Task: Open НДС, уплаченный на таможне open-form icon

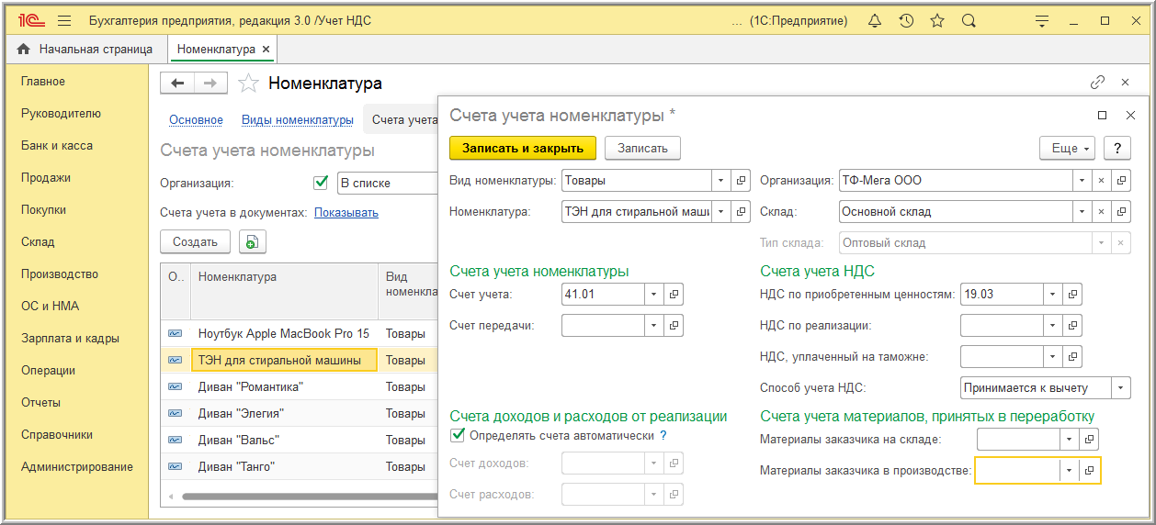Action: click(1072, 356)
